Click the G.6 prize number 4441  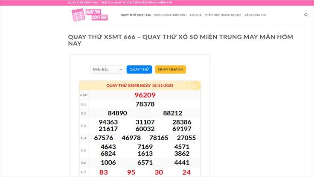pyautogui.click(x=182, y=162)
